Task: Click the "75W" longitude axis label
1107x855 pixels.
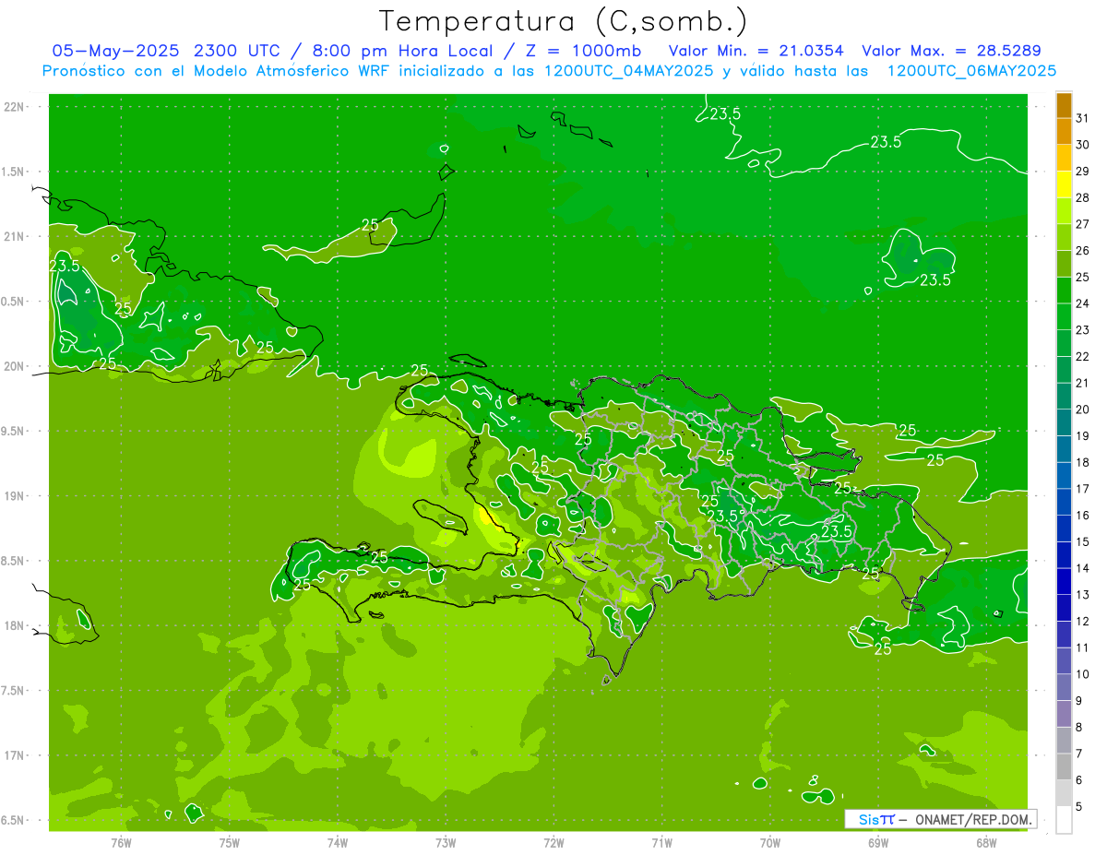Action: point(230,843)
